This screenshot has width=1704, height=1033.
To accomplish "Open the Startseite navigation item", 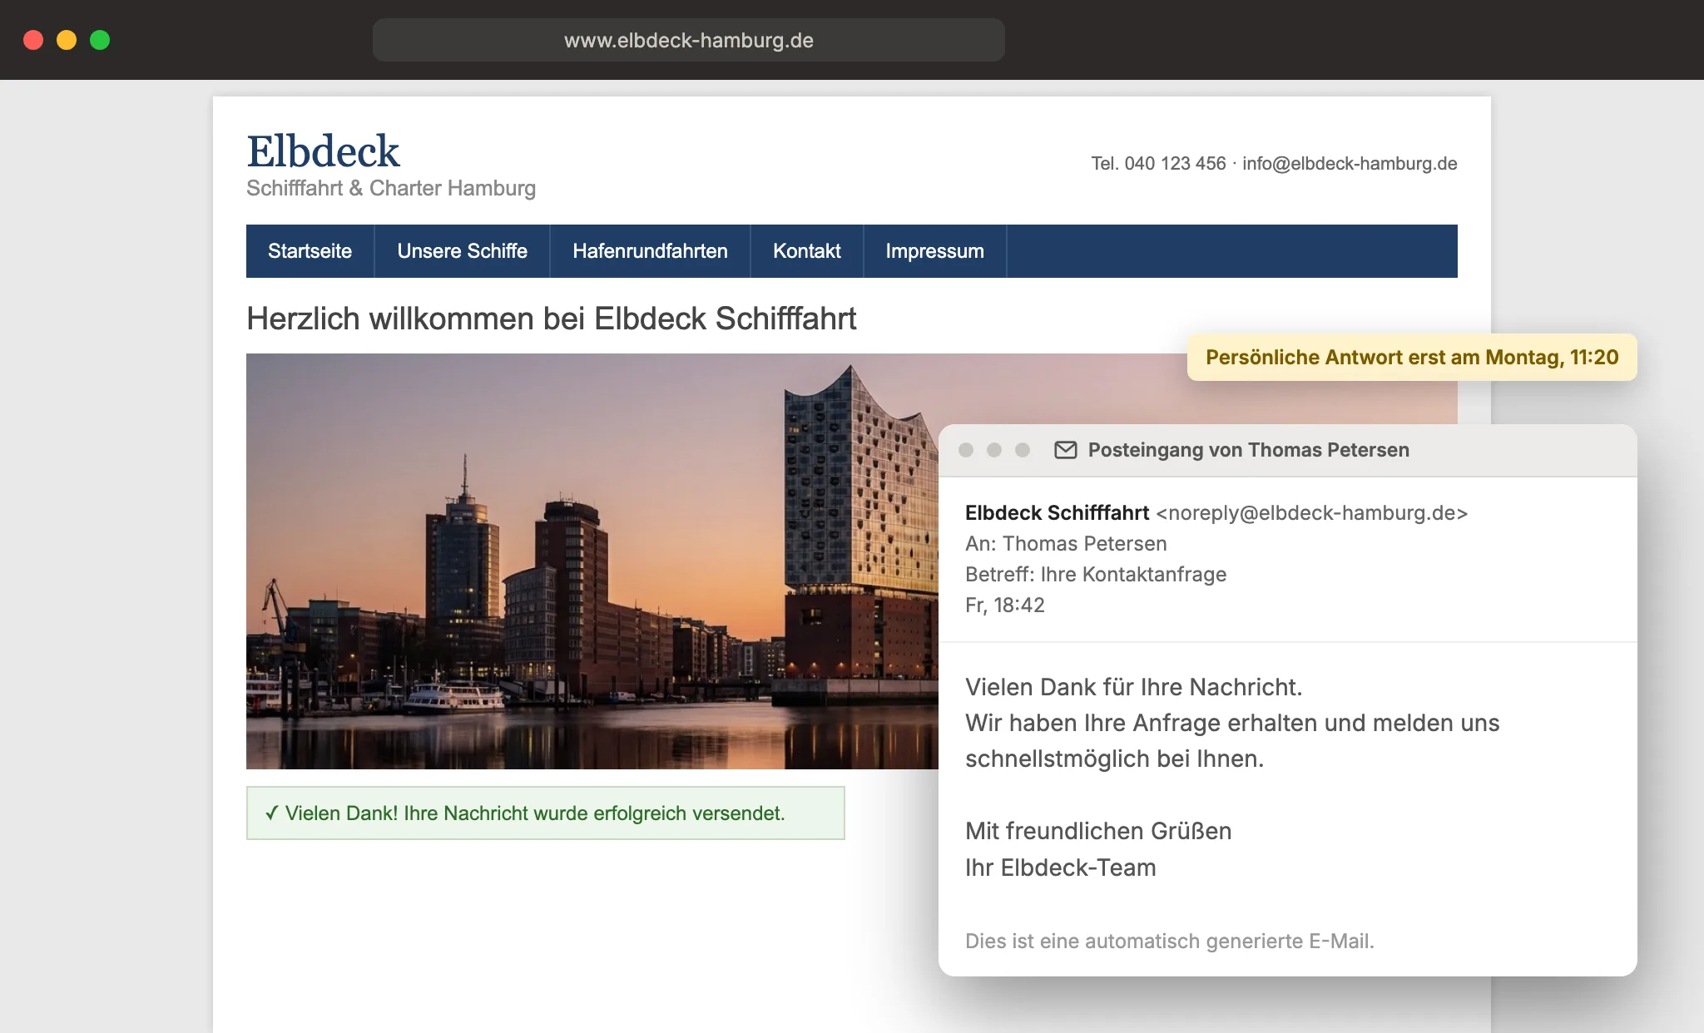I will coord(310,251).
